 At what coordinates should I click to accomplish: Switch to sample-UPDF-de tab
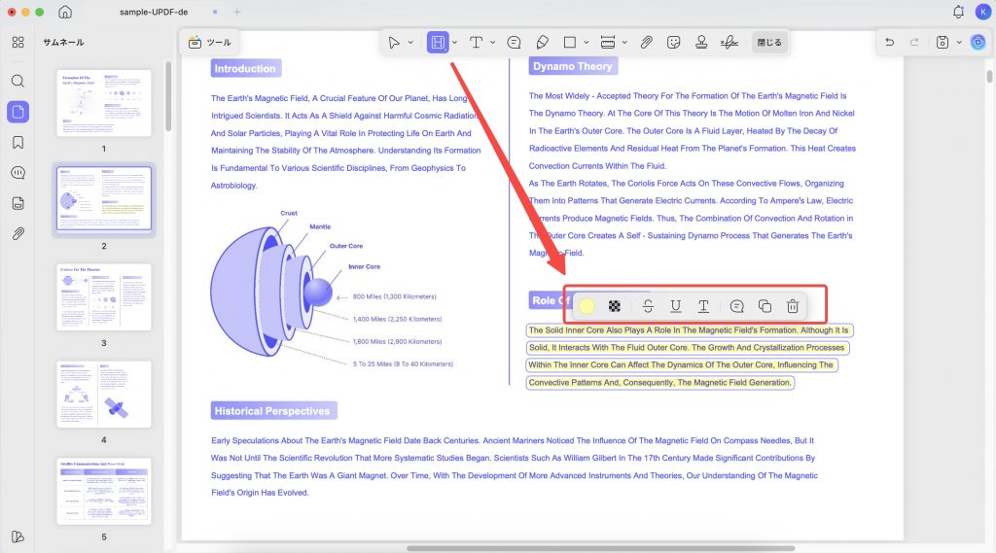[x=154, y=12]
